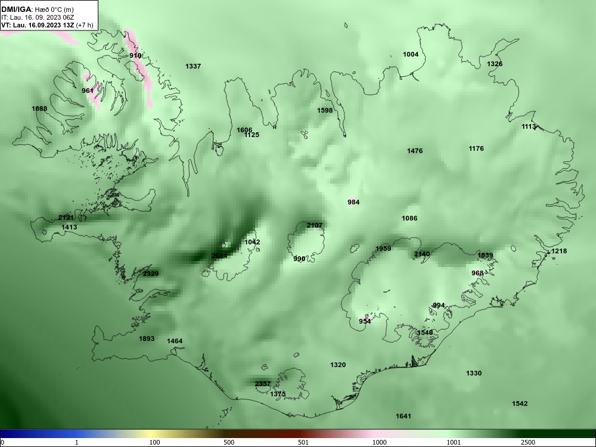Click the color scale label 500
596x447 pixels.
click(229, 442)
